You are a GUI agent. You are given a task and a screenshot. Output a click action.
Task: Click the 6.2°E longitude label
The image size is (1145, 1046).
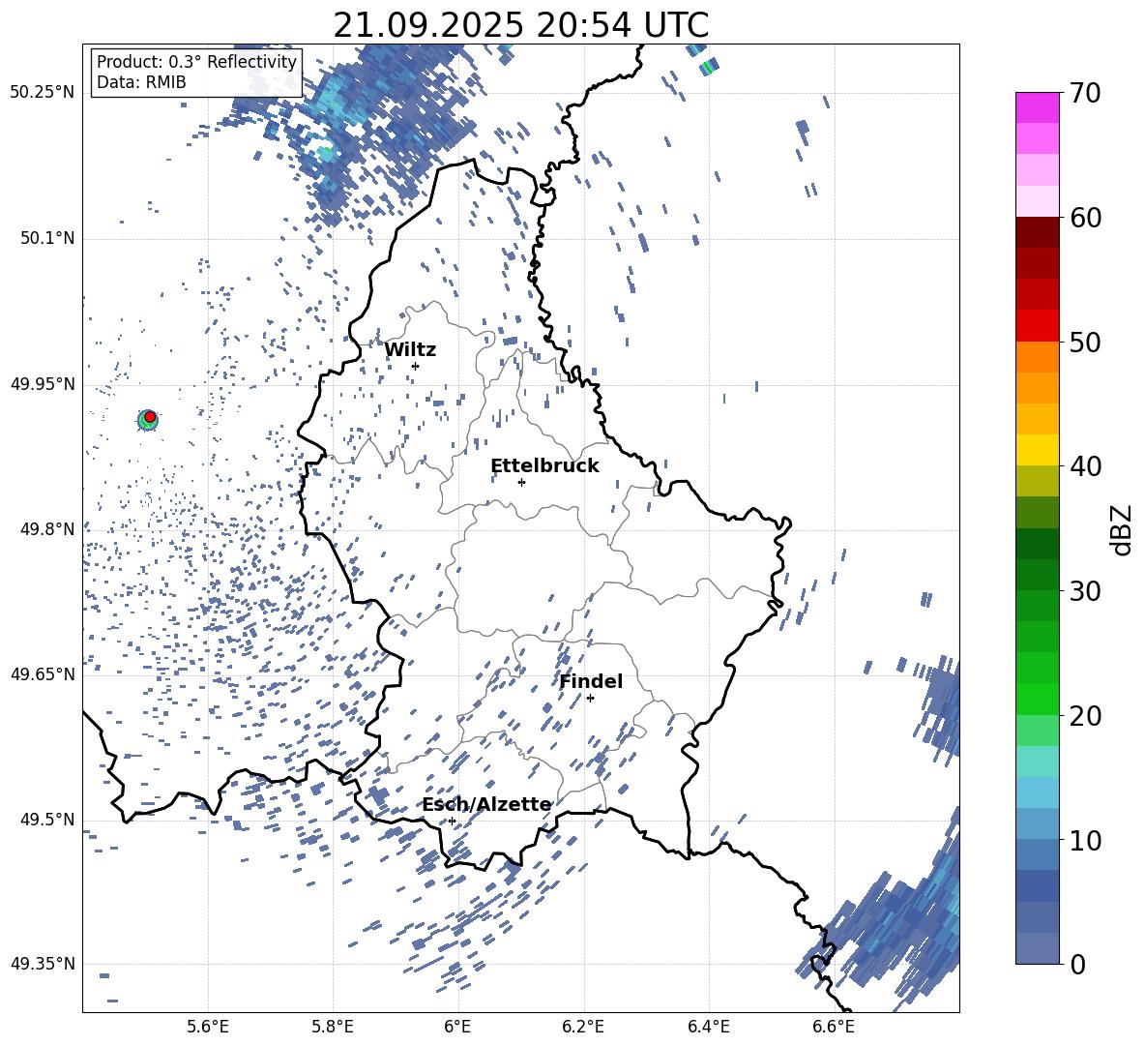(x=583, y=1027)
